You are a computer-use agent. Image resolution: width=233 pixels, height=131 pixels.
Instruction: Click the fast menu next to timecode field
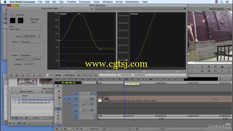pos(78,75)
